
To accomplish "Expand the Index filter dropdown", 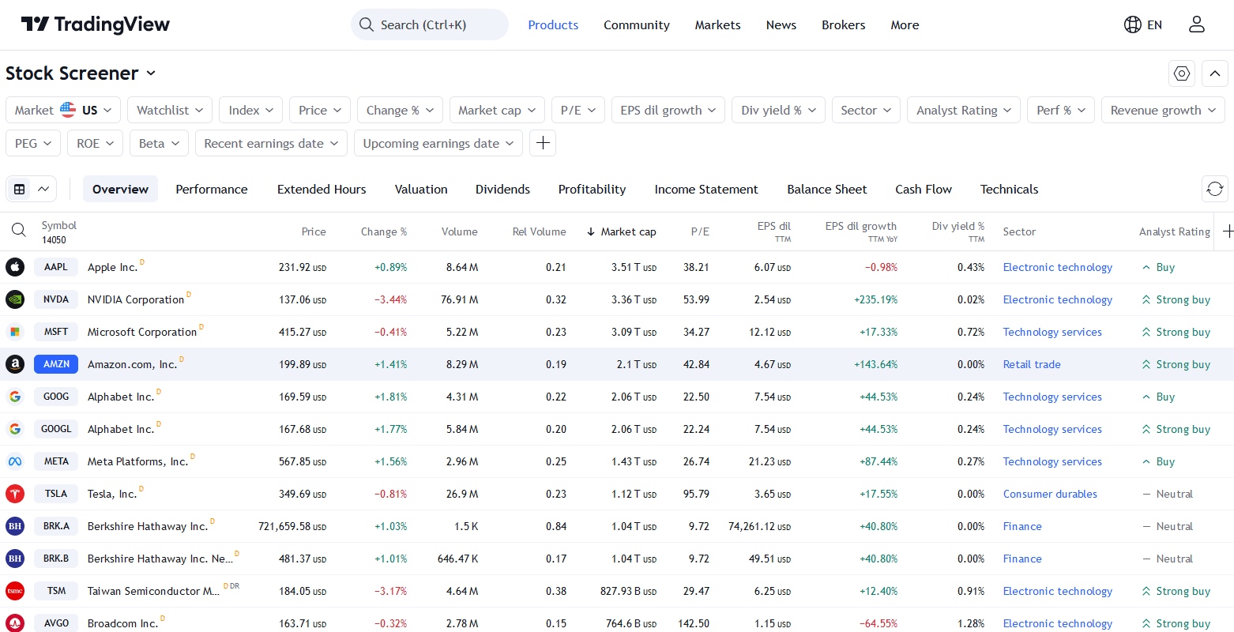I will pyautogui.click(x=251, y=110).
